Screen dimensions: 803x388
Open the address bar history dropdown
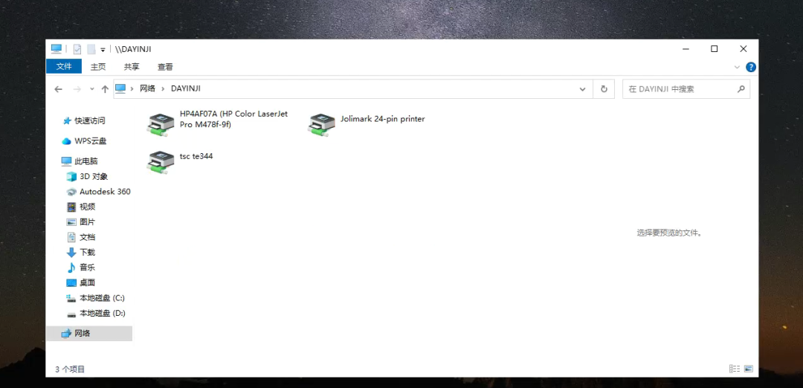(583, 89)
